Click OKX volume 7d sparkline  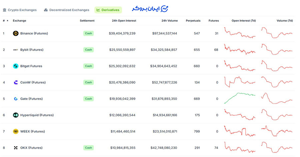[277, 147]
